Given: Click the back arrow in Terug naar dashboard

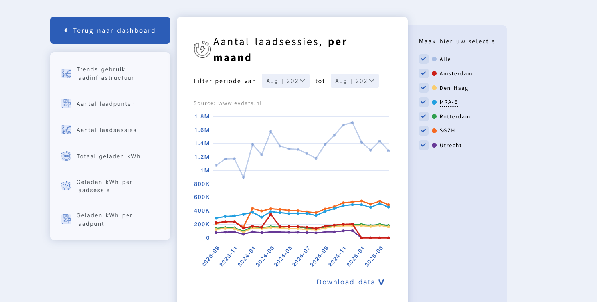Looking at the screenshot, I should click(x=65, y=30).
